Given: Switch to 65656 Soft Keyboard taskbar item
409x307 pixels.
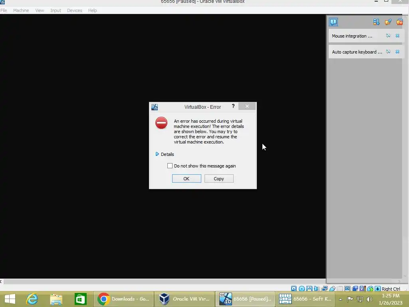Looking at the screenshot, I should pos(306,299).
